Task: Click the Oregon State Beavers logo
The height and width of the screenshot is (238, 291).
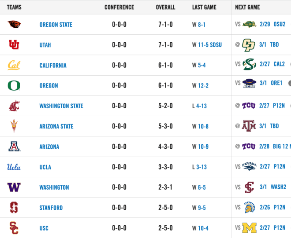Action: click(x=14, y=24)
